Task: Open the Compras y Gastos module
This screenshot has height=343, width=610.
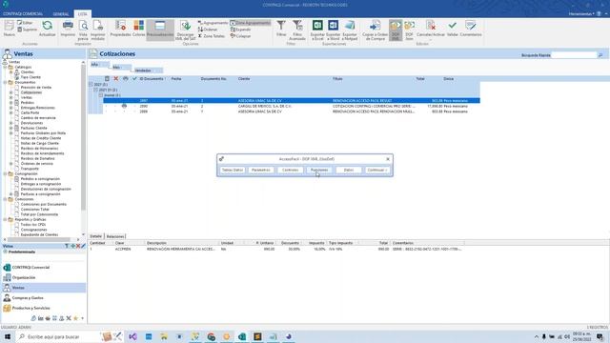Action: click(28, 297)
